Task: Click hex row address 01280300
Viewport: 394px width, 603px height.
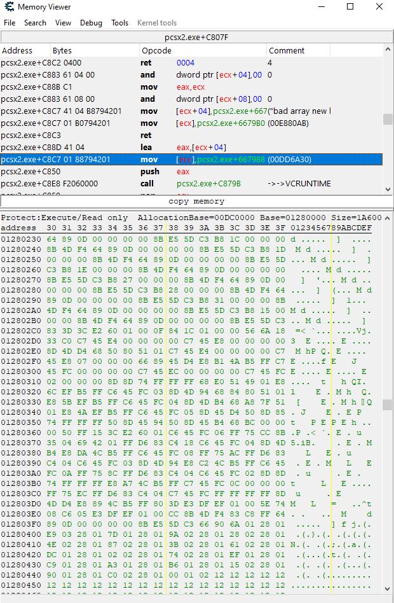Action: pos(21,371)
